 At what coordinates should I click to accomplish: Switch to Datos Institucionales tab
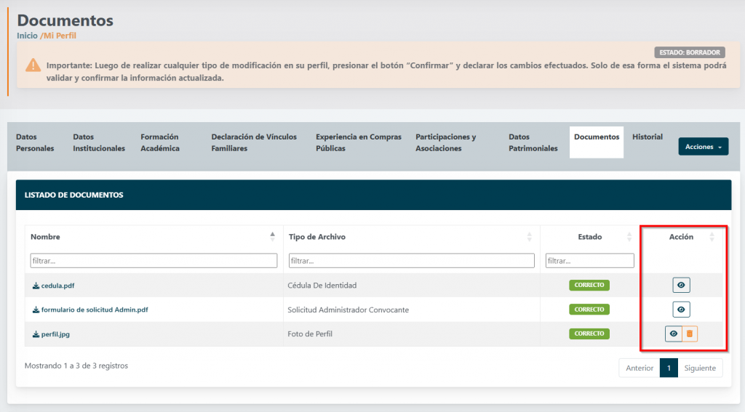pyautogui.click(x=99, y=142)
